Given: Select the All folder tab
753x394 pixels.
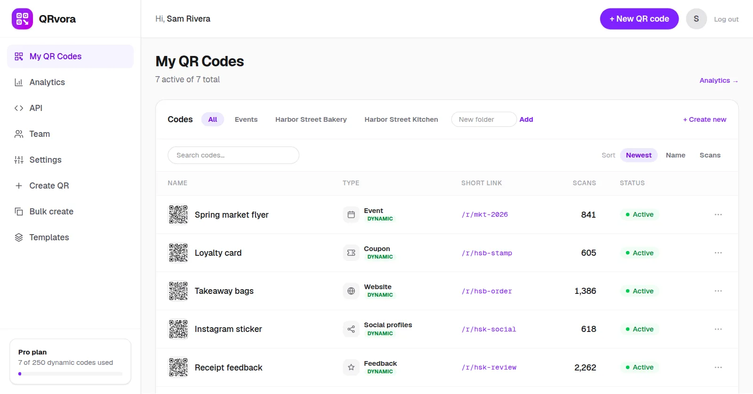Looking at the screenshot, I should (x=213, y=119).
